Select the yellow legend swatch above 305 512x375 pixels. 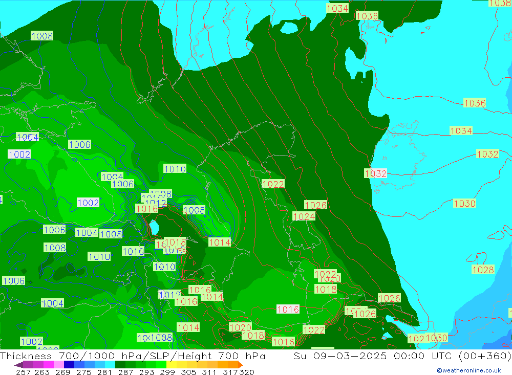coord(192,365)
